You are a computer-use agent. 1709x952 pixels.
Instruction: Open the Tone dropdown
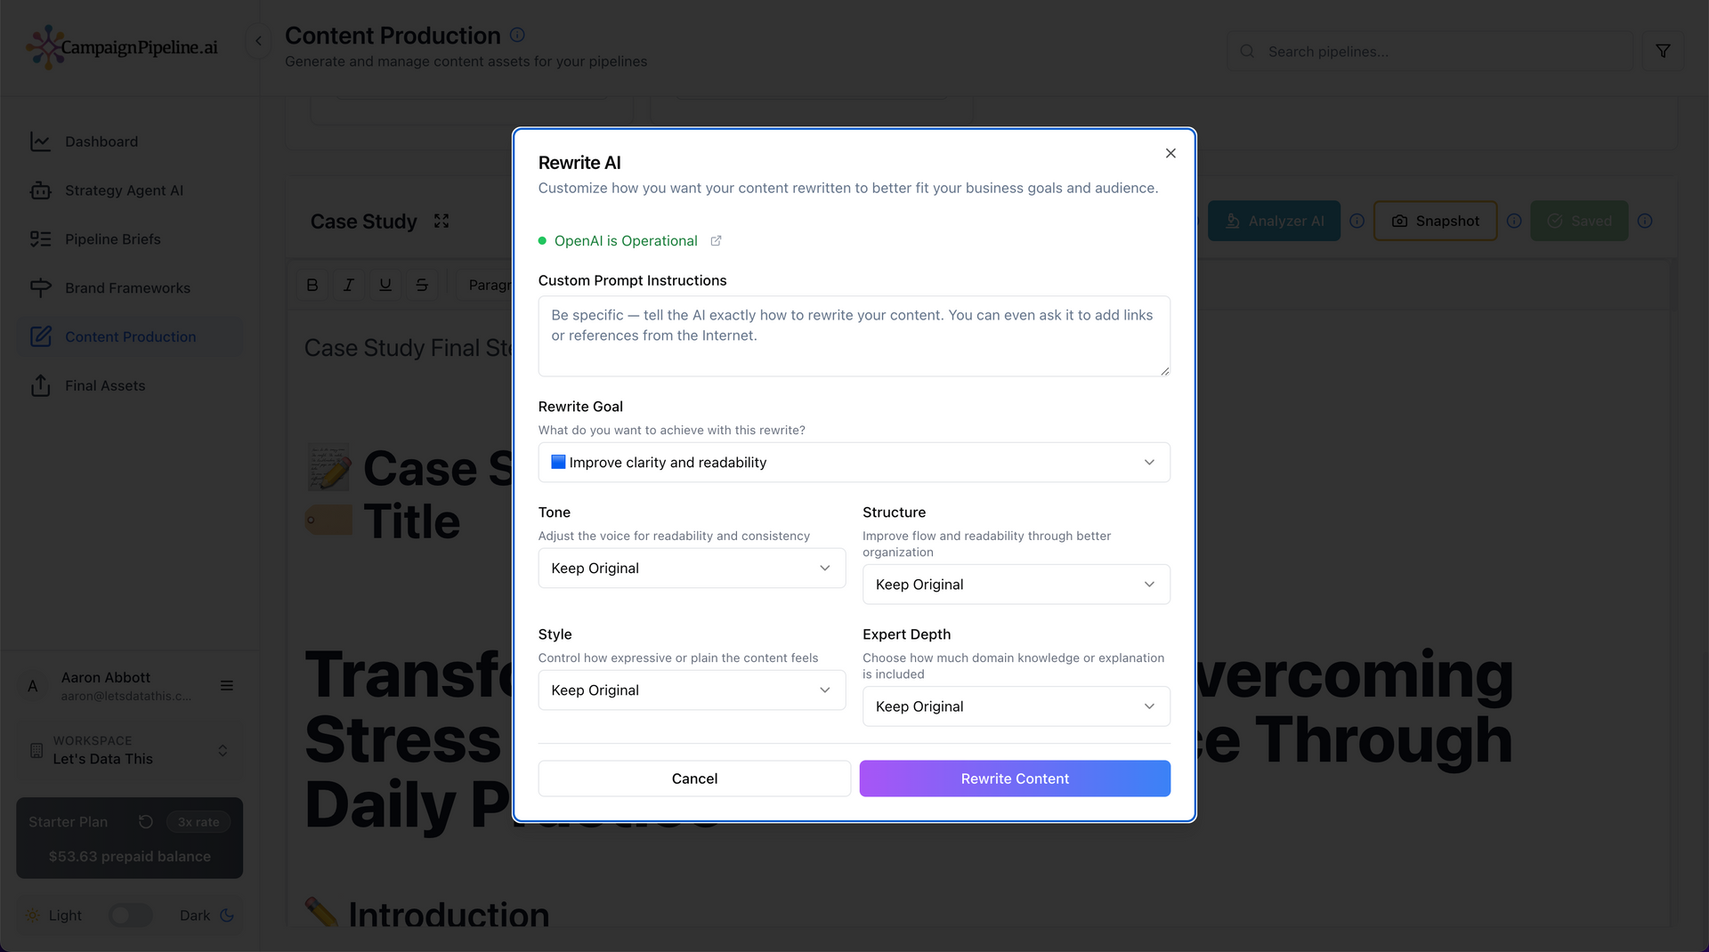[692, 569]
